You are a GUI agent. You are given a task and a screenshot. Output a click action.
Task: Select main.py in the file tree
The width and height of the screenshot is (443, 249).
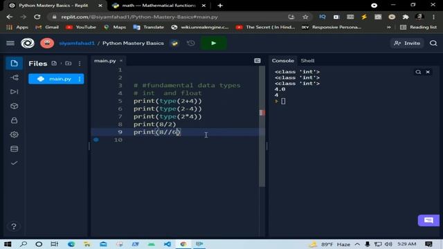pyautogui.click(x=56, y=79)
